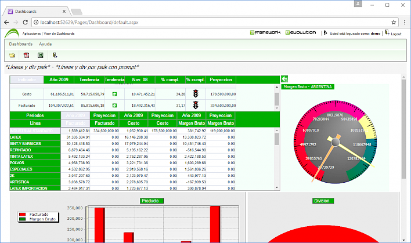The height and width of the screenshot is (243, 411).
Task: Select the Producto chart label
Action: click(152, 201)
